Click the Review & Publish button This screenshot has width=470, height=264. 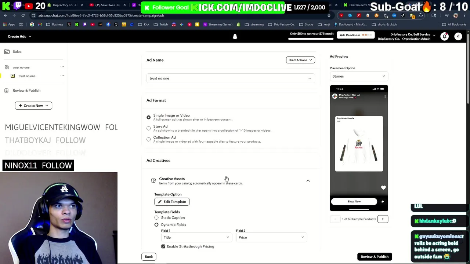pyautogui.click(x=375, y=257)
